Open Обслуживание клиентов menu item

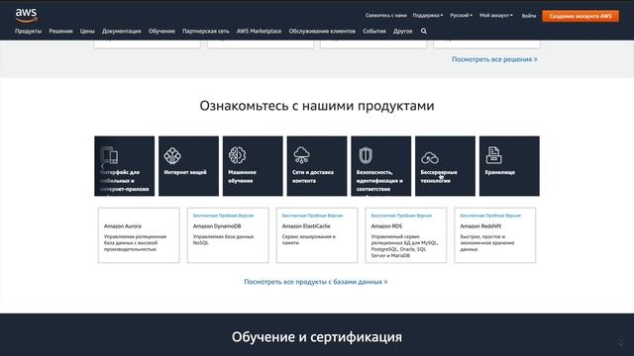(322, 31)
